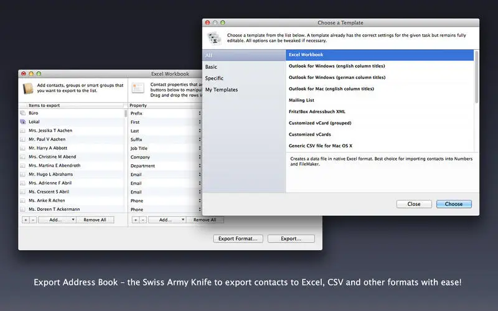Image resolution: width=498 pixels, height=311 pixels.
Task: Click the contacts icon in Choose a Template header
Action: pos(215,38)
